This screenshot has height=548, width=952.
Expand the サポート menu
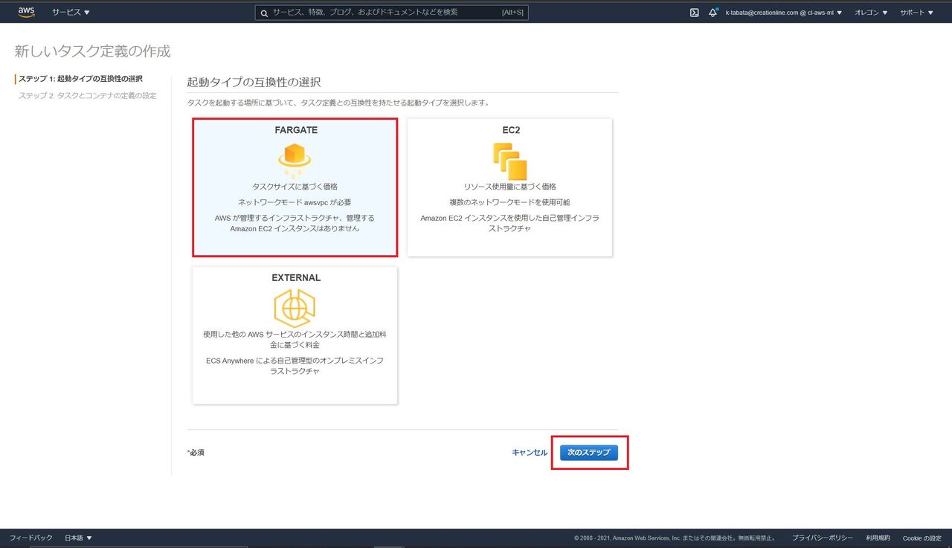[x=916, y=13]
